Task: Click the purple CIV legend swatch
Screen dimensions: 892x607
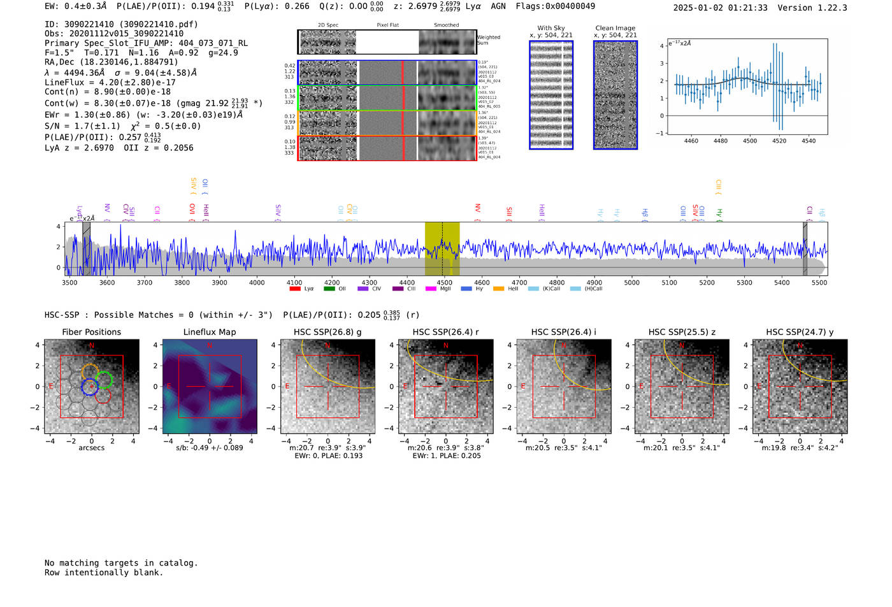Action: [x=363, y=289]
